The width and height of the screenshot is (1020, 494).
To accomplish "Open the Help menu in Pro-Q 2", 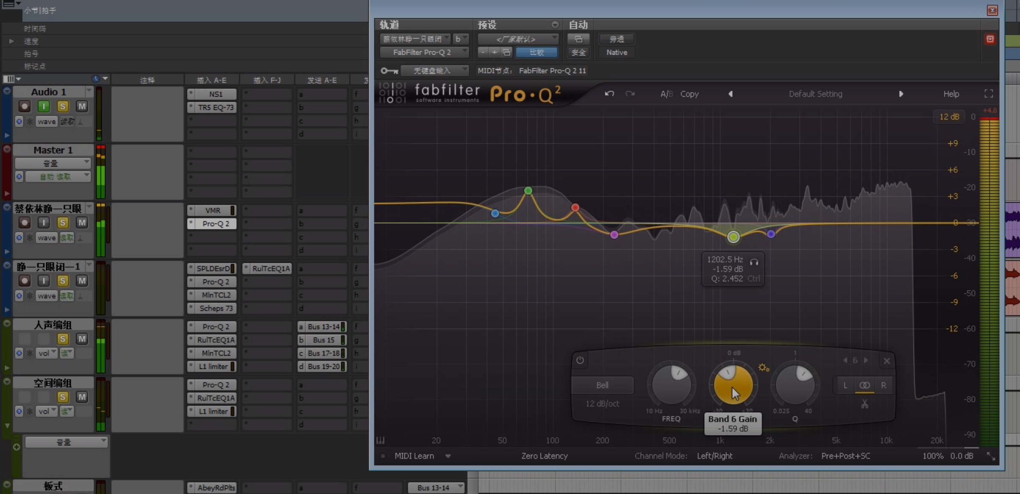I will [950, 94].
